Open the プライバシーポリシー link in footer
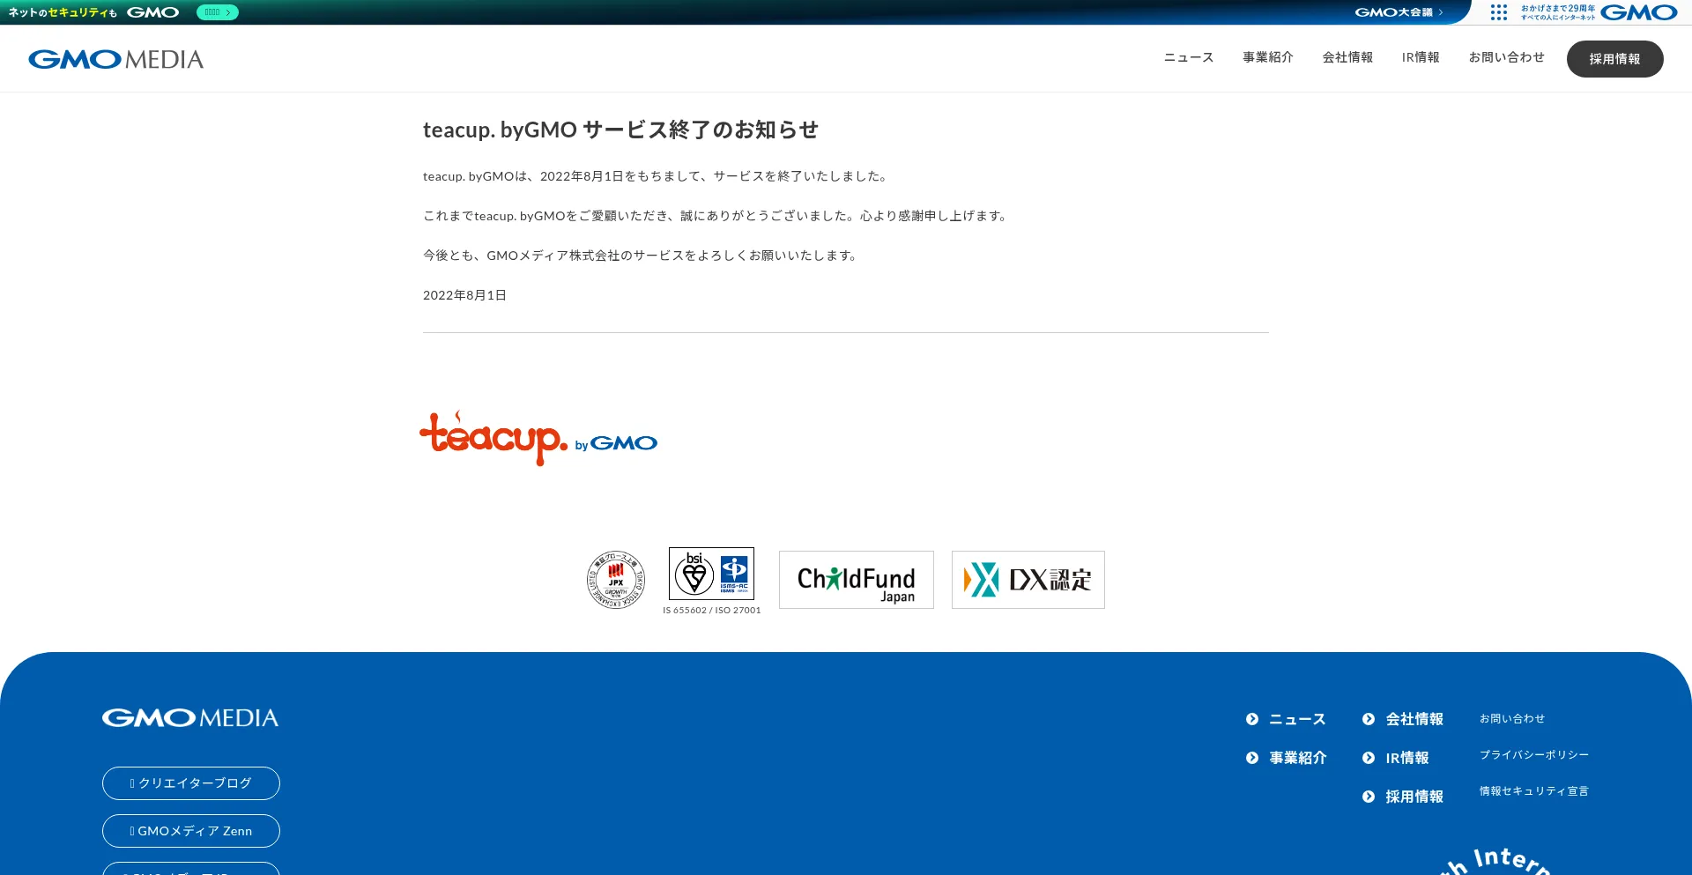 coord(1533,754)
